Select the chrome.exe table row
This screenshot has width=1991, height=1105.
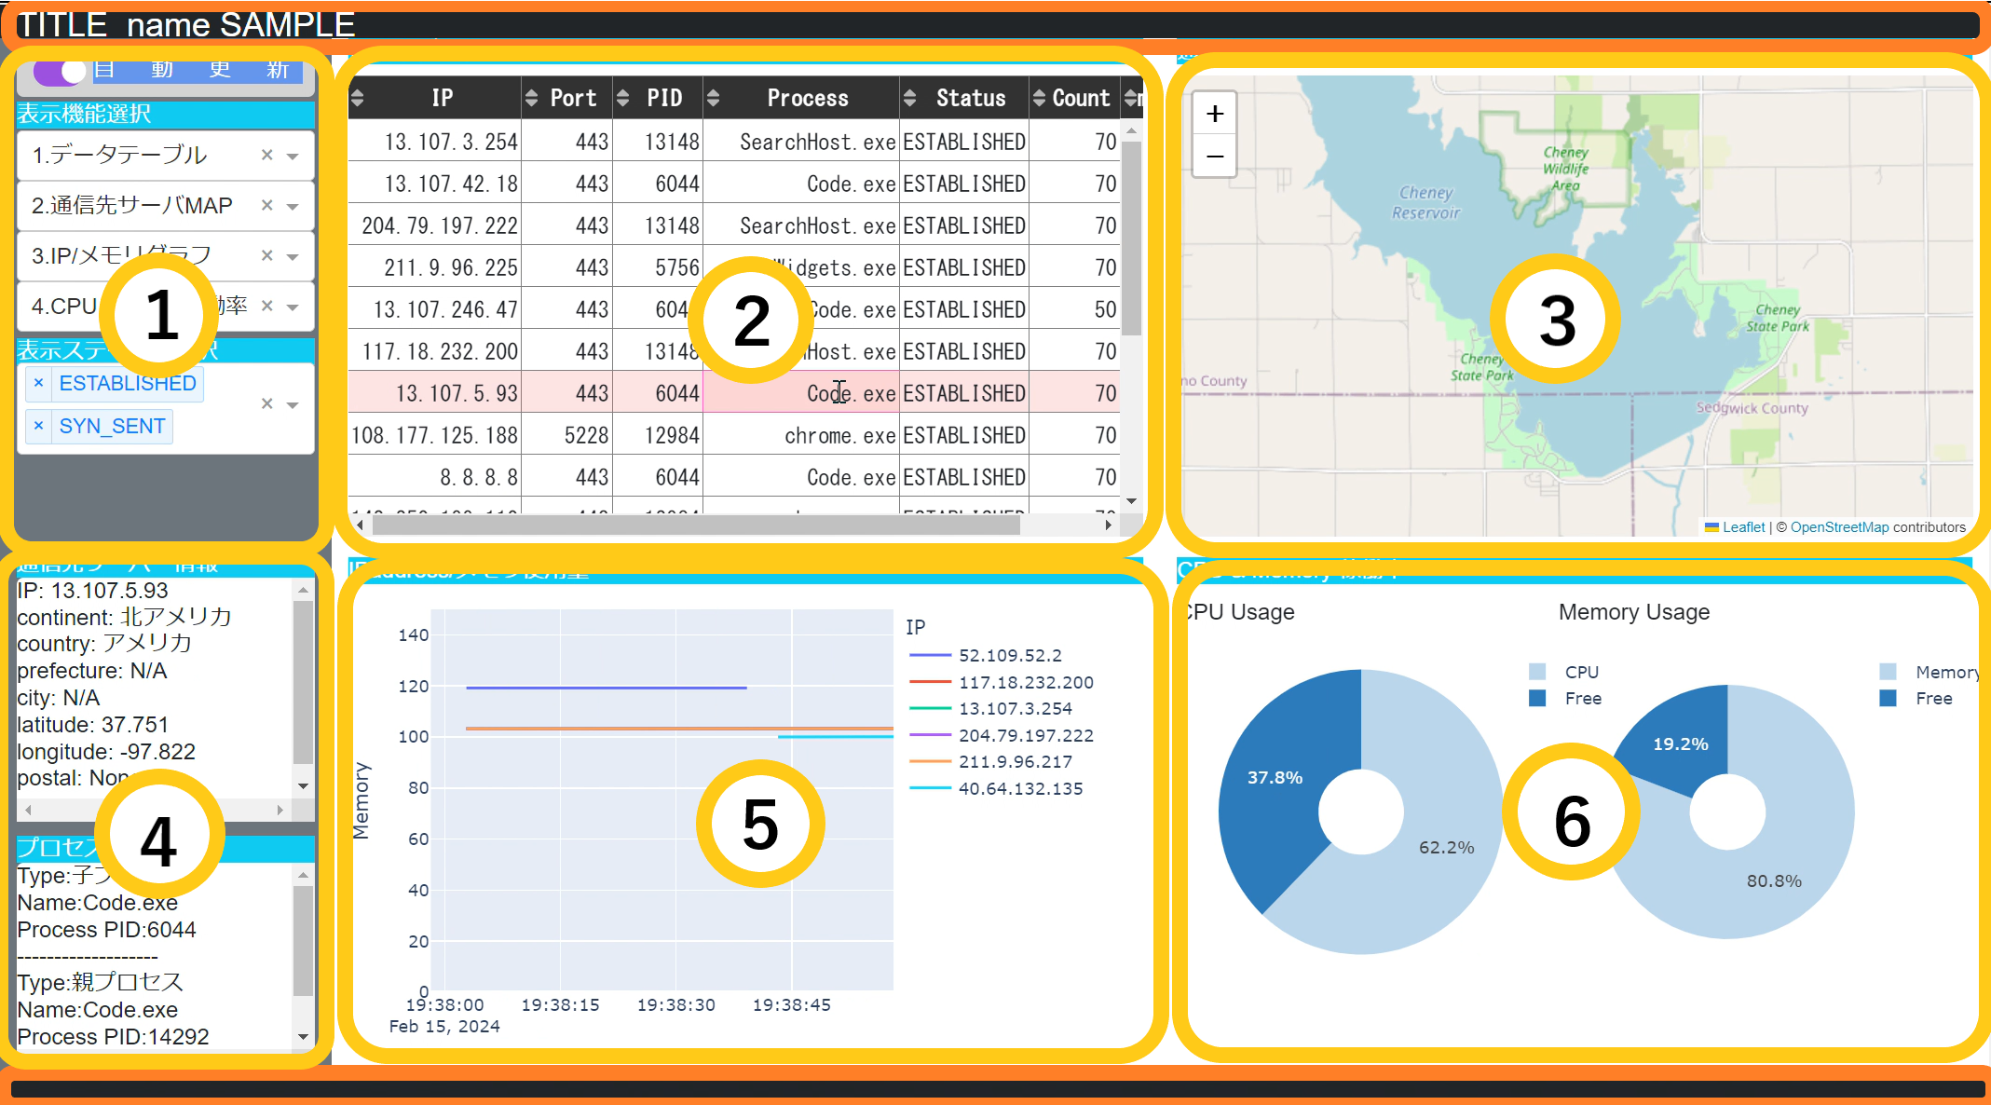tap(839, 435)
